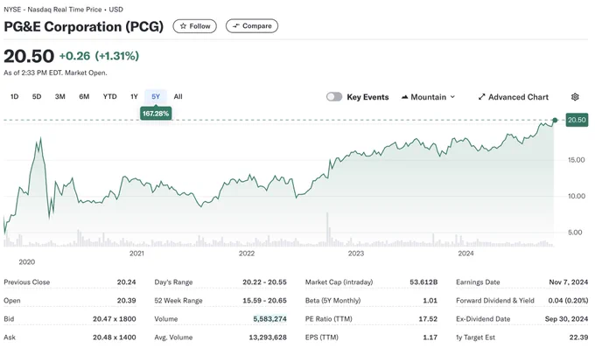Screen dimensions: 595x348
Task: Open chart settings gear icon
Action: pyautogui.click(x=575, y=97)
